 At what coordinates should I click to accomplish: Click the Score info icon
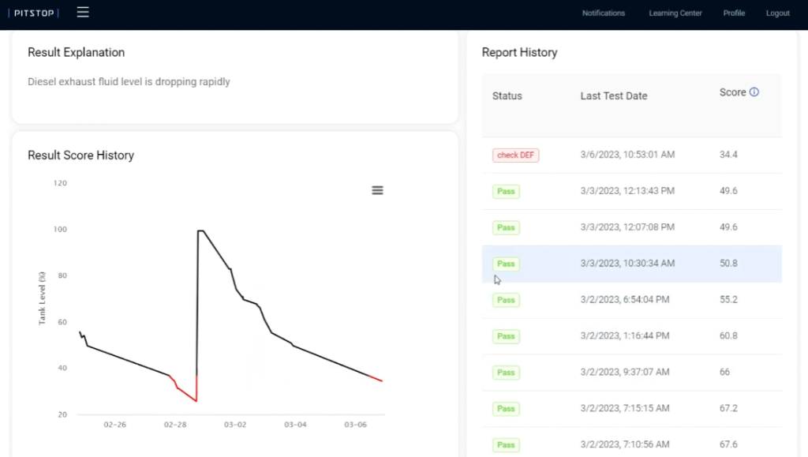coord(754,92)
